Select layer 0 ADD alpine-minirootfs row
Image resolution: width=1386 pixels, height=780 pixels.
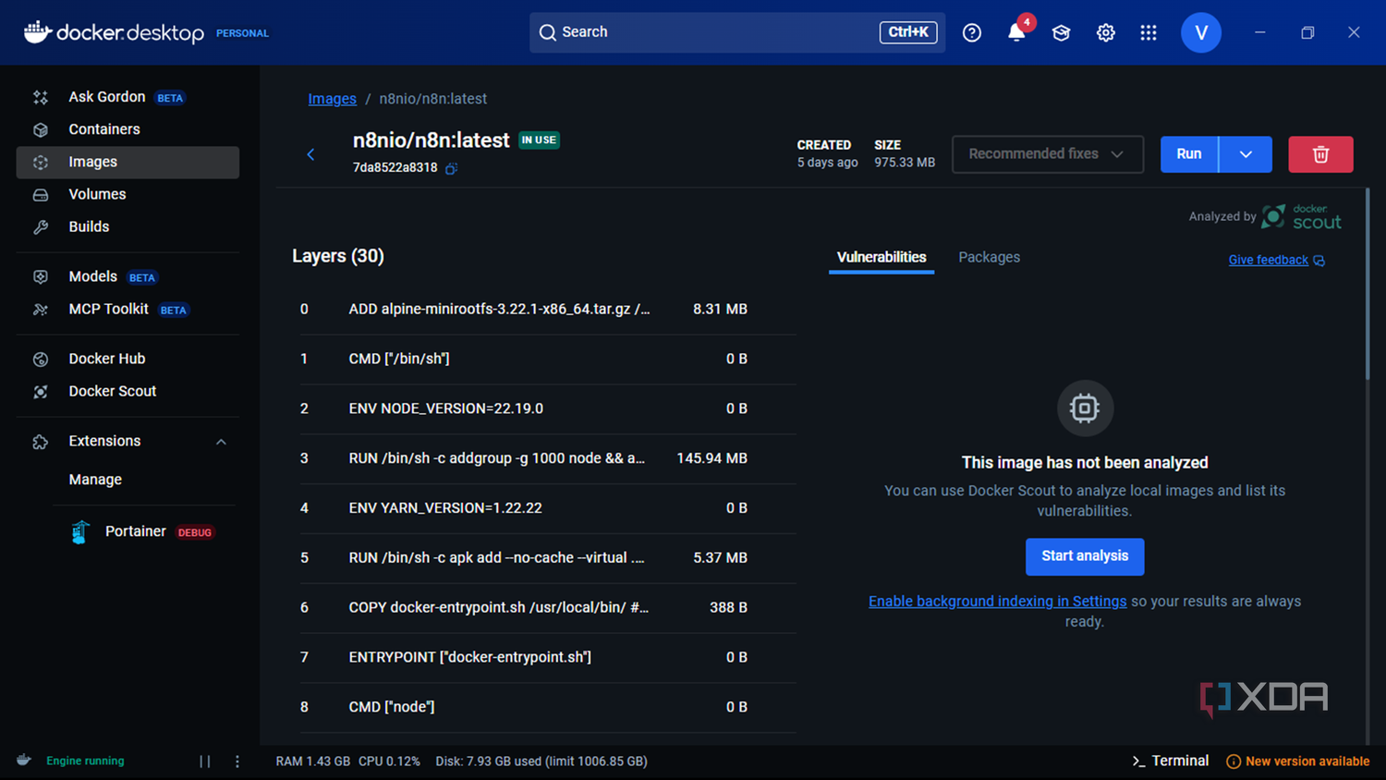click(547, 310)
